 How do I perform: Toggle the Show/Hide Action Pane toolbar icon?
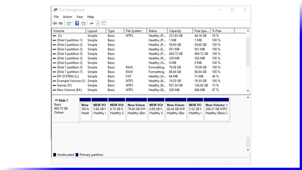coord(83,23)
